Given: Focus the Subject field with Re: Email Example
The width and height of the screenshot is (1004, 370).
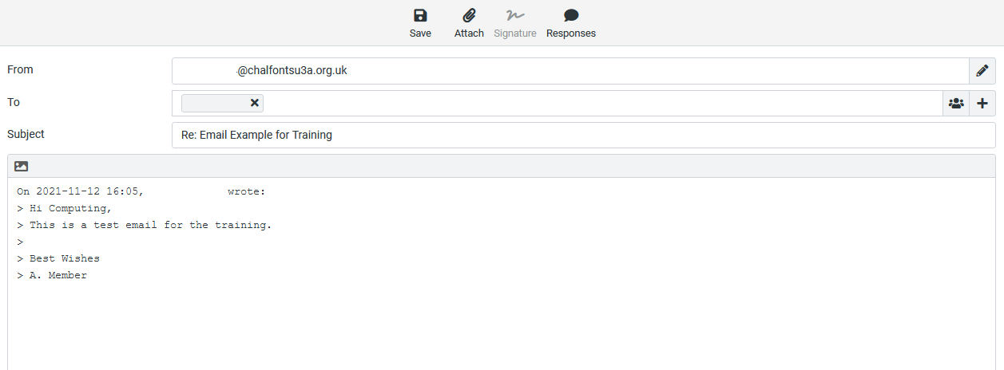Looking at the screenshot, I should point(583,135).
